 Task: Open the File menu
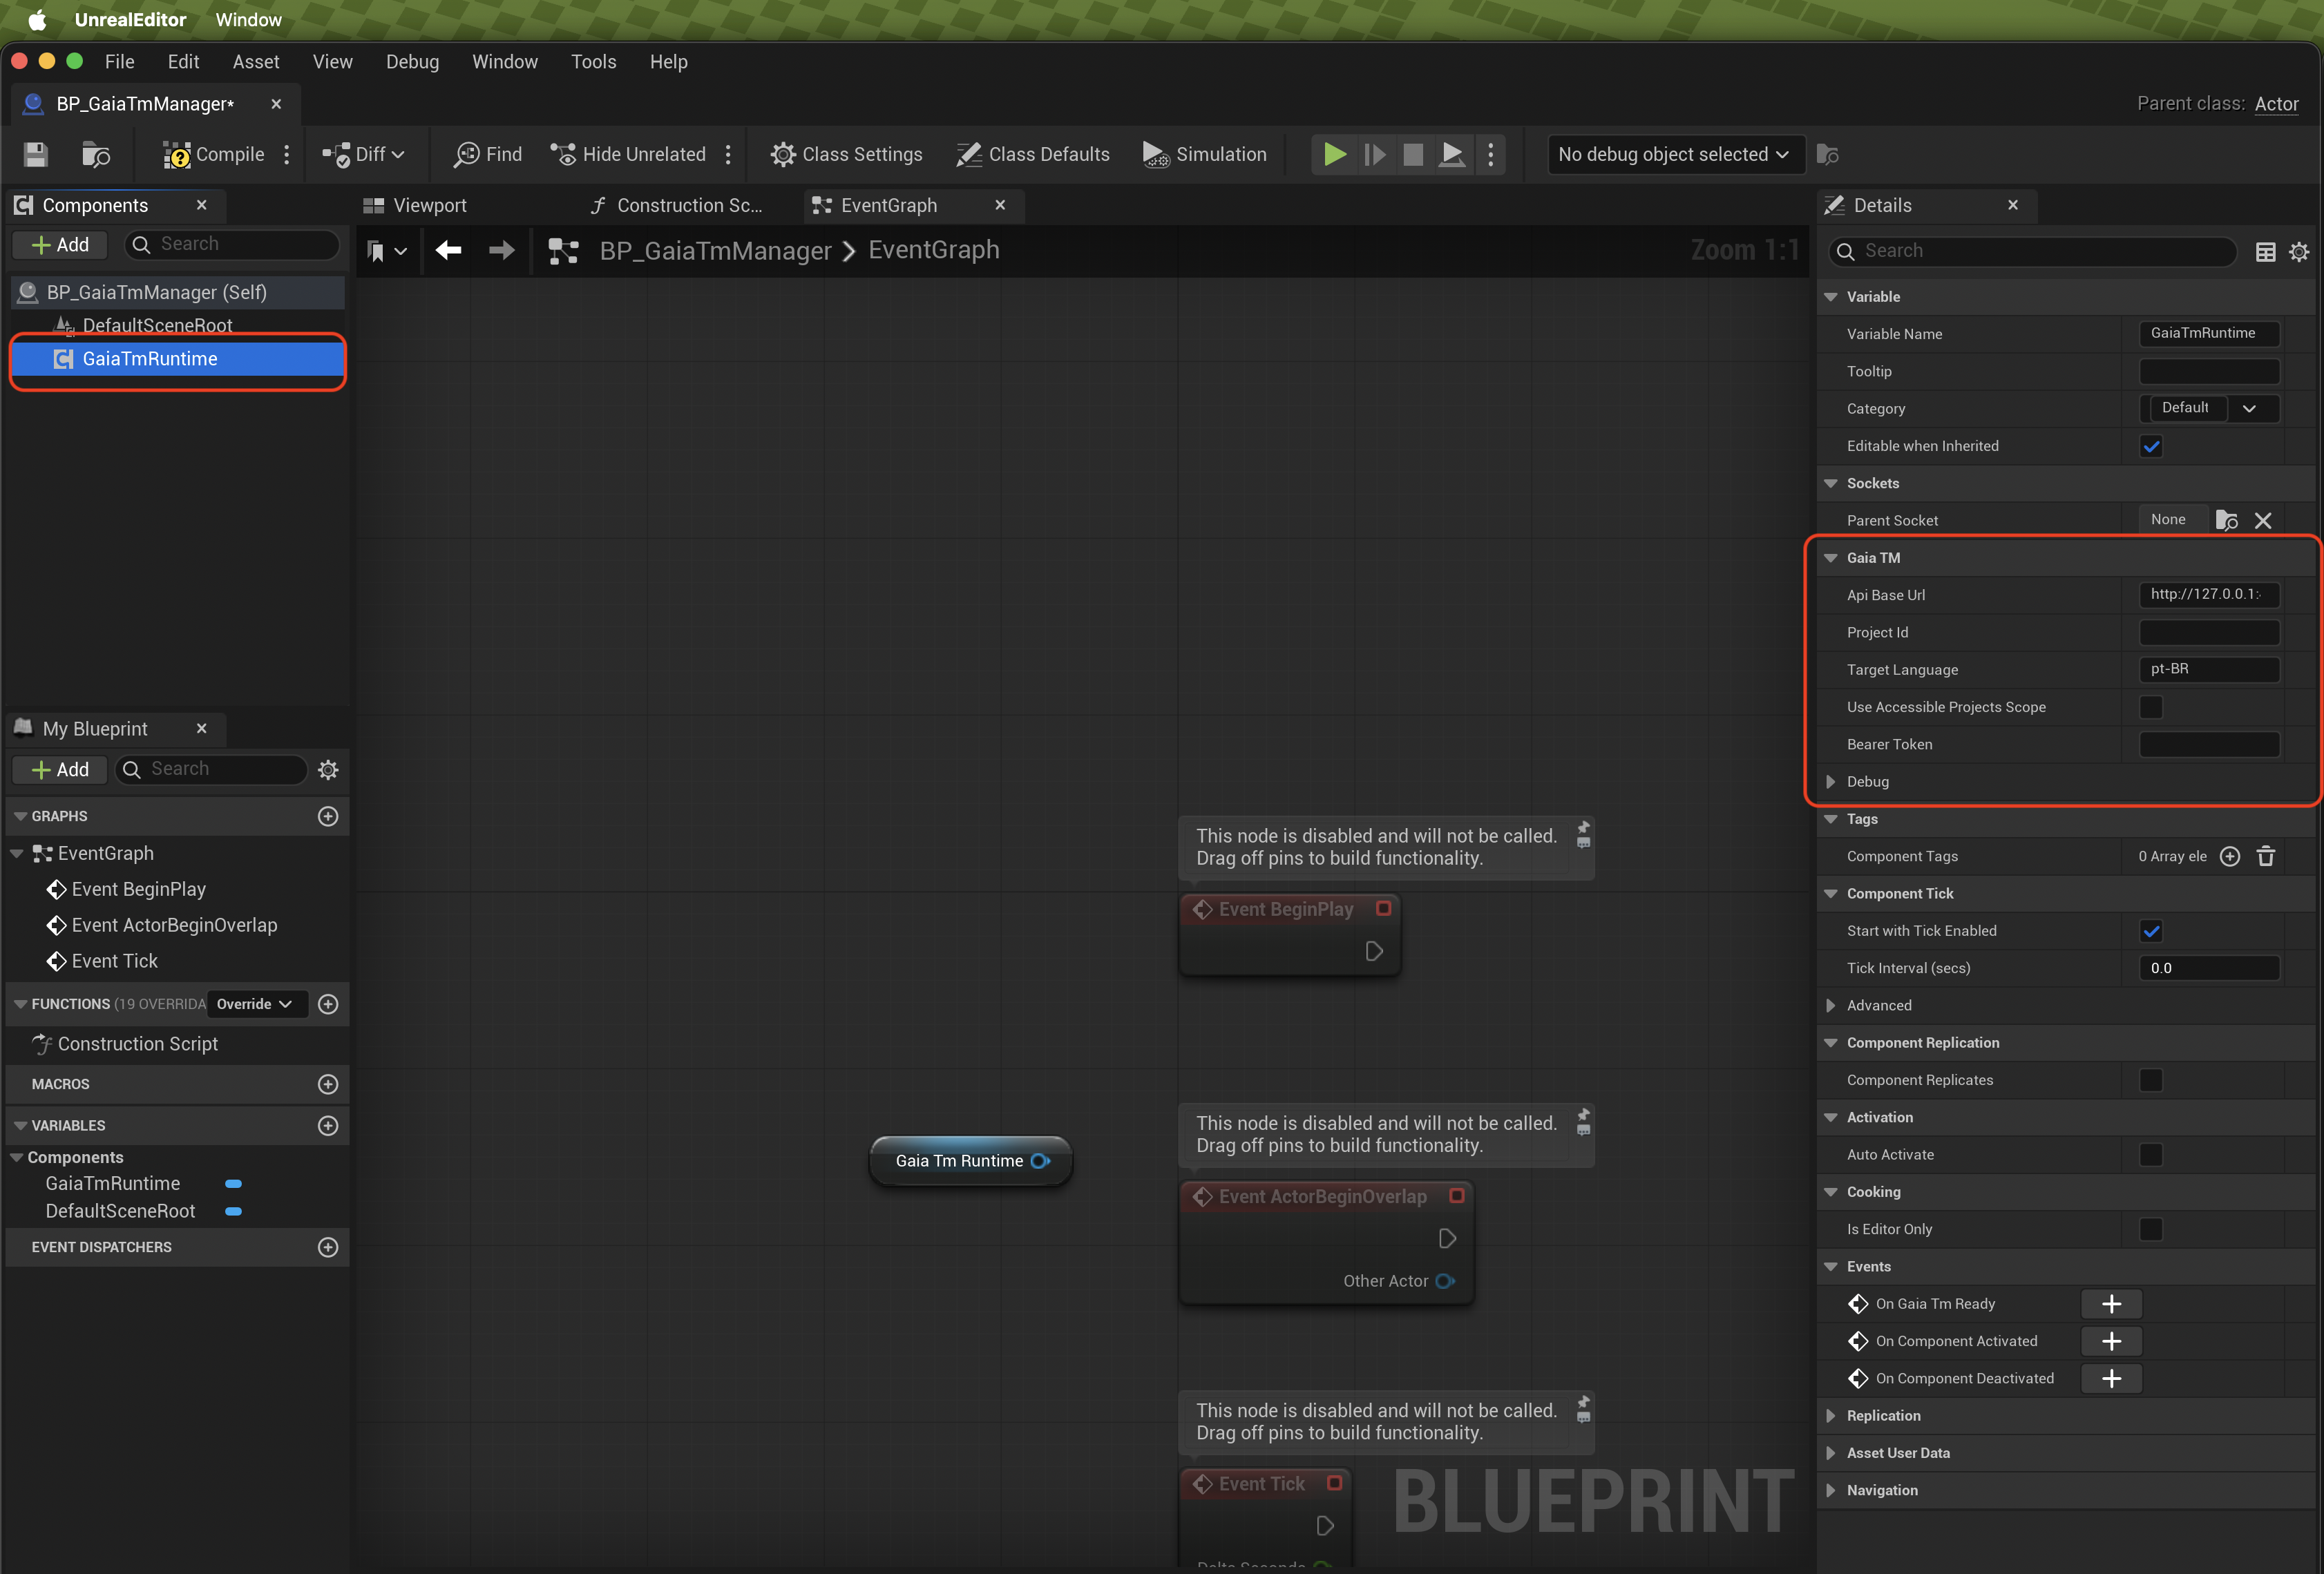[x=120, y=62]
